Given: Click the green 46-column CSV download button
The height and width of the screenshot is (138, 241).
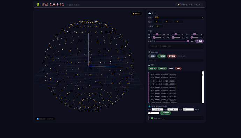Looking at the screenshot, I should [x=165, y=113].
